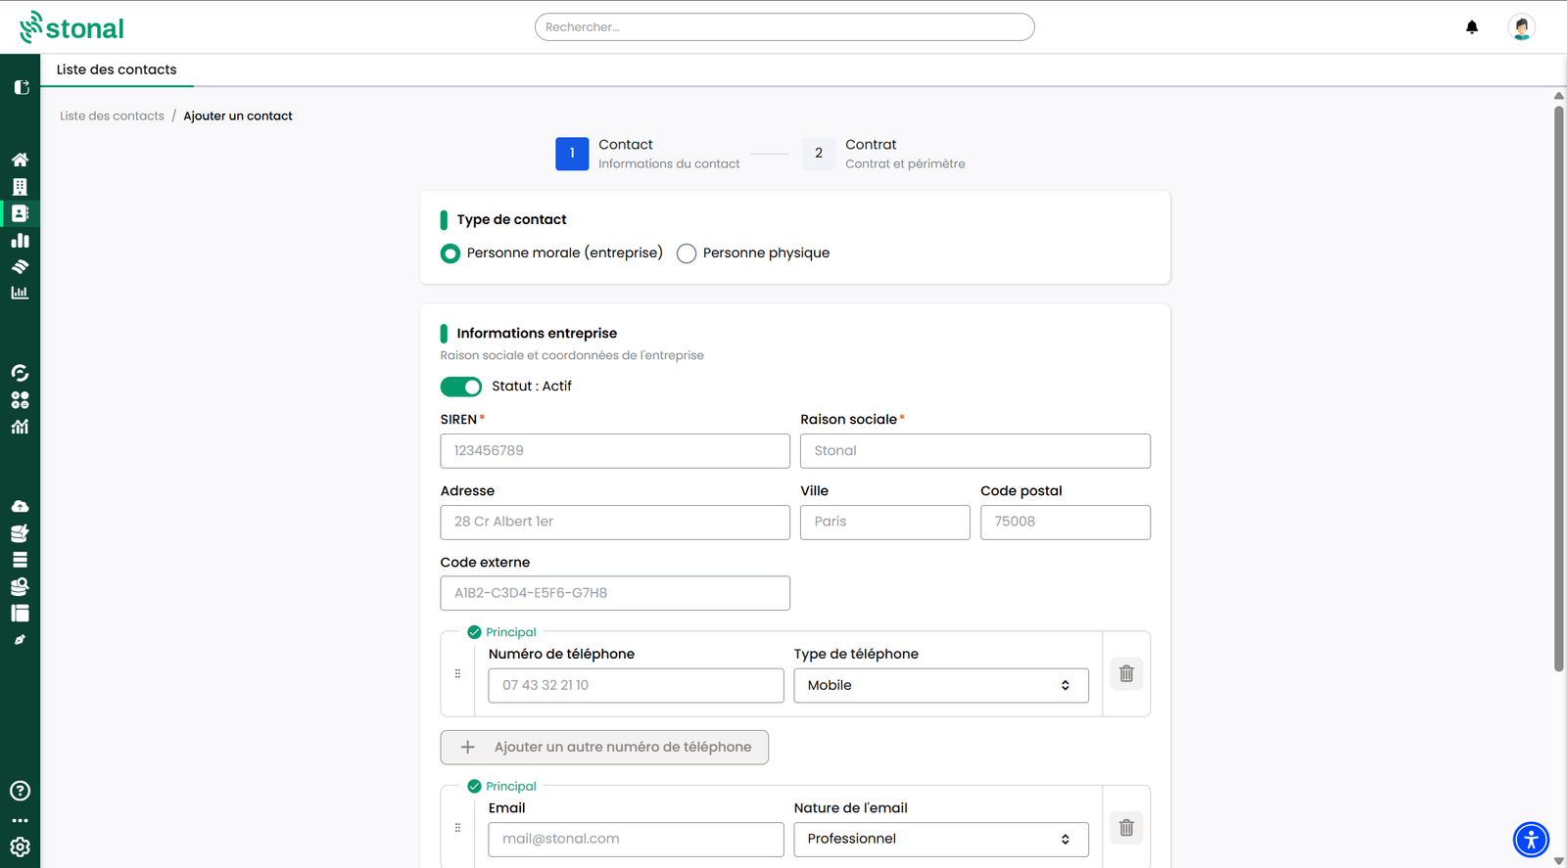Click the Type de contact heading
Image resolution: width=1567 pixels, height=868 pixels.
tap(511, 220)
